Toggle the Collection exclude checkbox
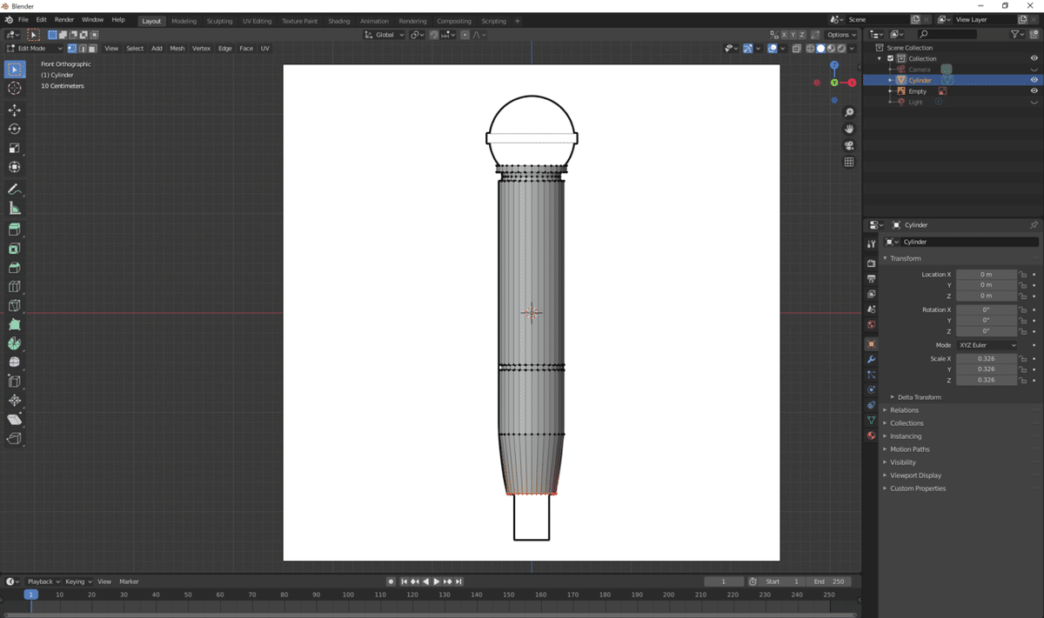This screenshot has width=1044, height=618. (890, 58)
